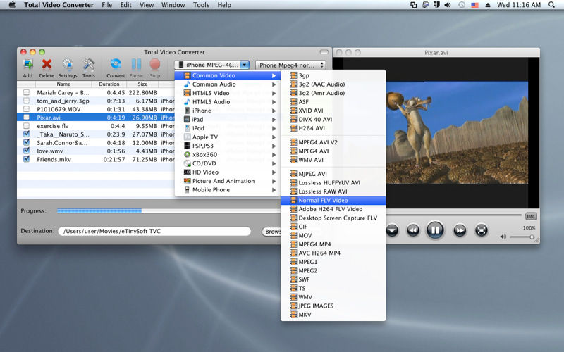Click the fast-forward button in player
Screen dimensions: 564x352
(x=460, y=230)
